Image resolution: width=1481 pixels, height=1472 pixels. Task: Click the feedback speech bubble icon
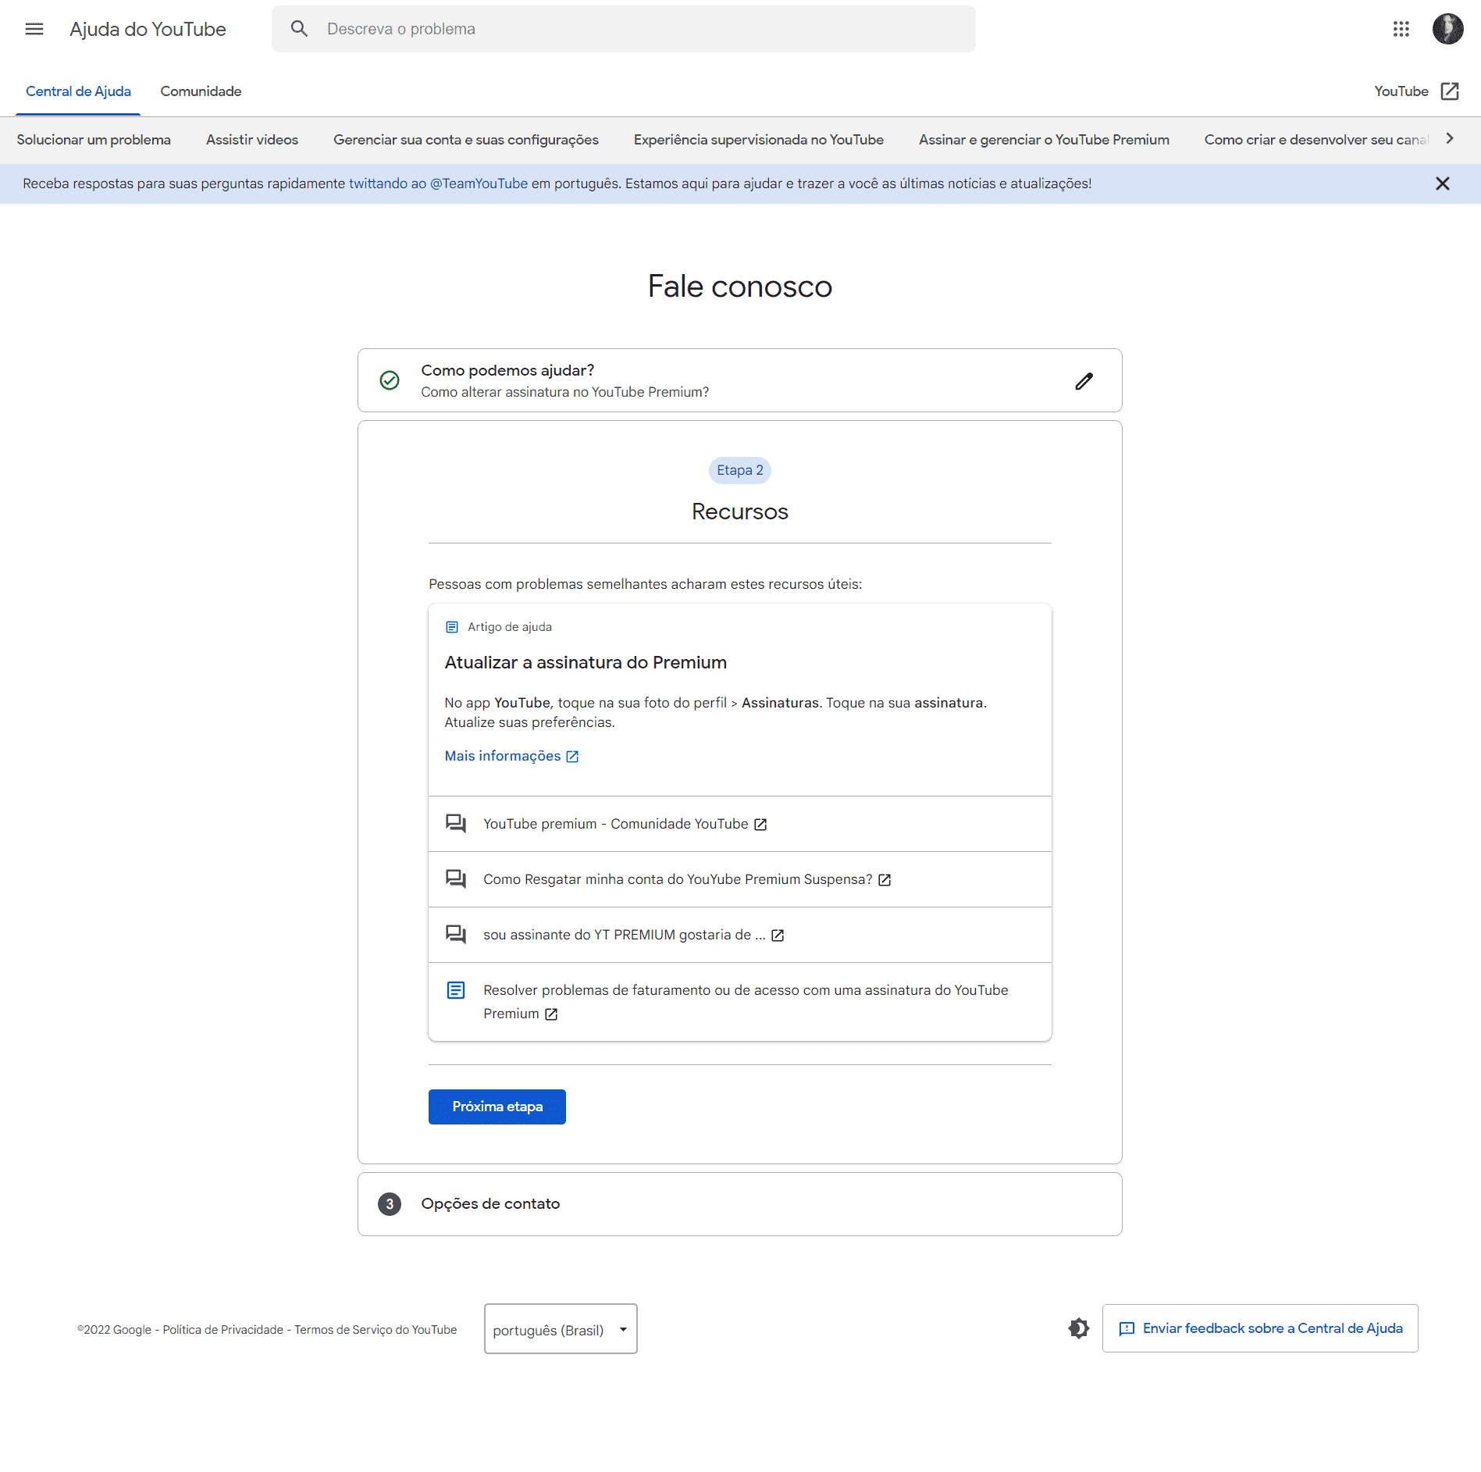(x=1127, y=1329)
